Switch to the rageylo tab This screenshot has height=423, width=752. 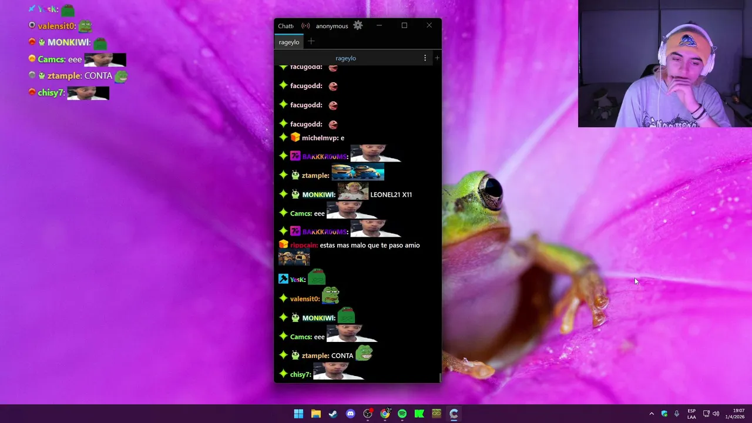[289, 42]
